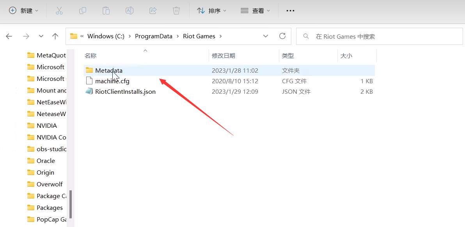Select Mount and folder in sidebar
Image resolution: width=465 pixels, height=227 pixels.
(x=46, y=90)
